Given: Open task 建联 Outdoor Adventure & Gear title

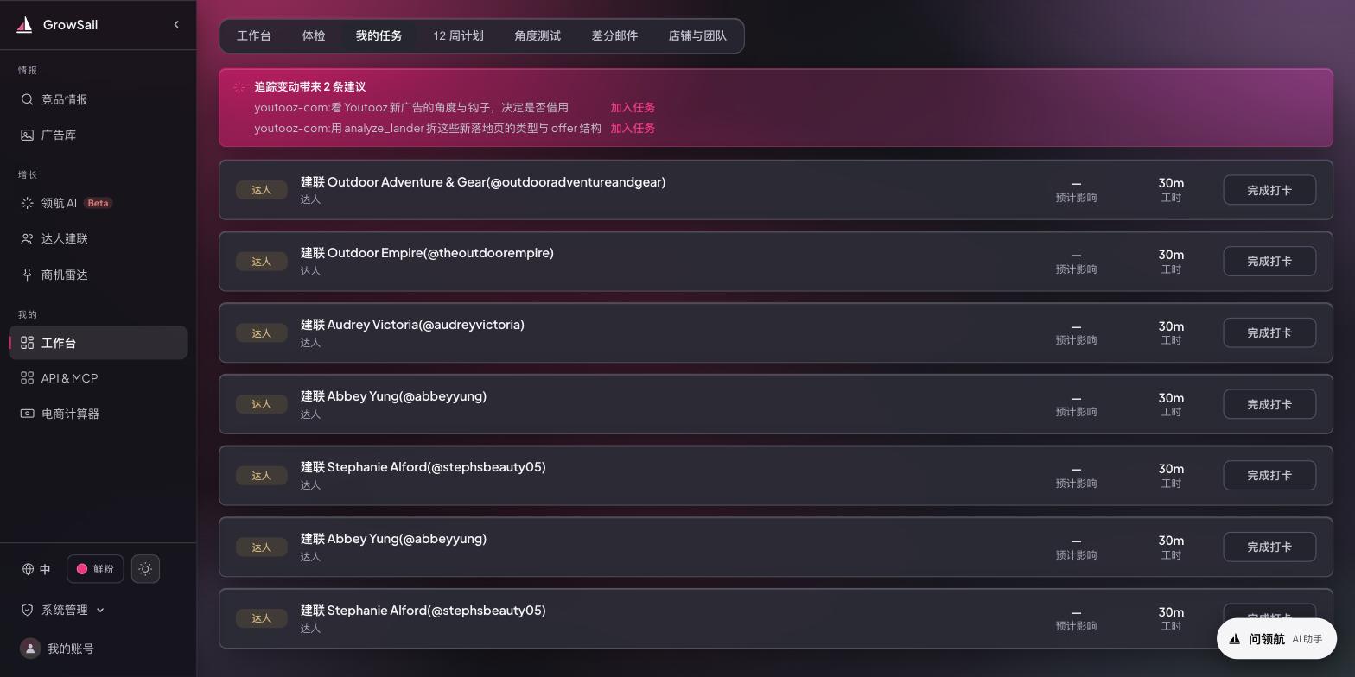Looking at the screenshot, I should [x=483, y=182].
